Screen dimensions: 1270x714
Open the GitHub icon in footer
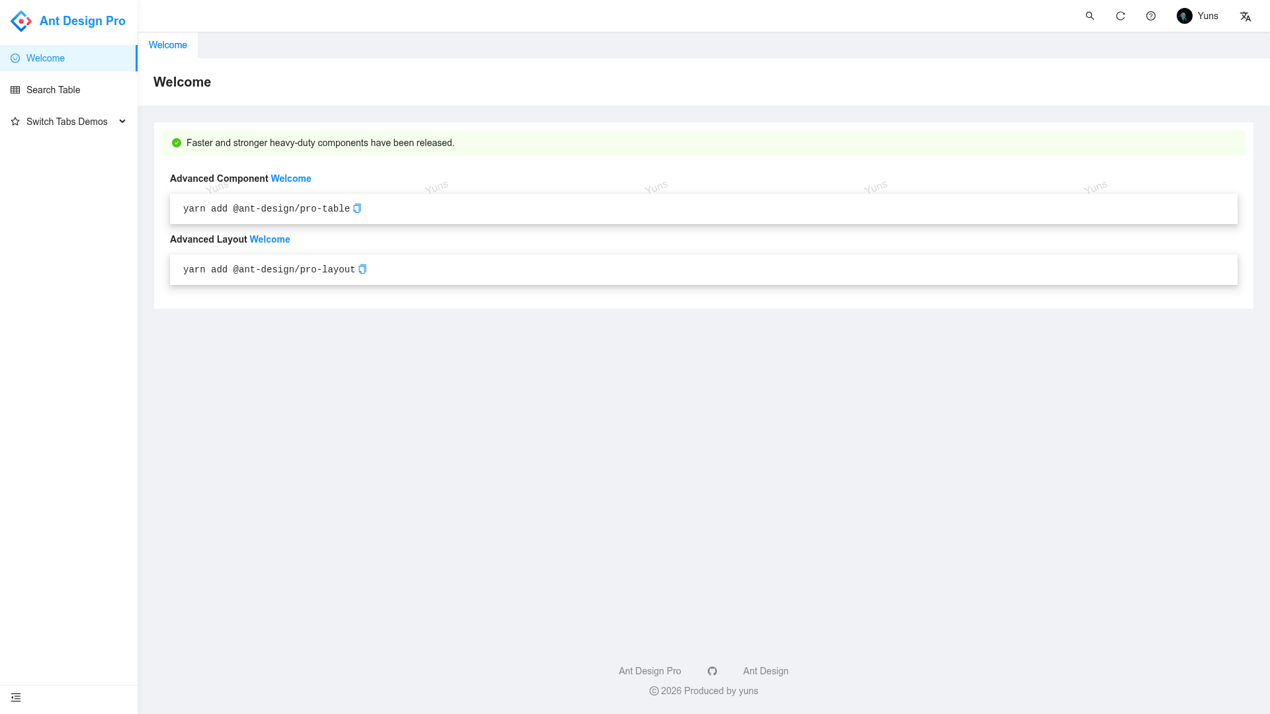click(x=712, y=671)
